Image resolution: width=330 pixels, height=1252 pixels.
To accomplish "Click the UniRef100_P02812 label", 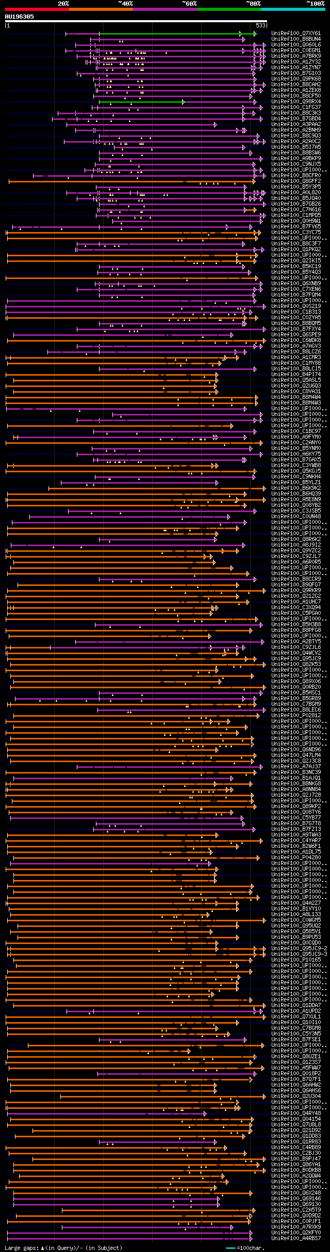I will coord(296,716).
